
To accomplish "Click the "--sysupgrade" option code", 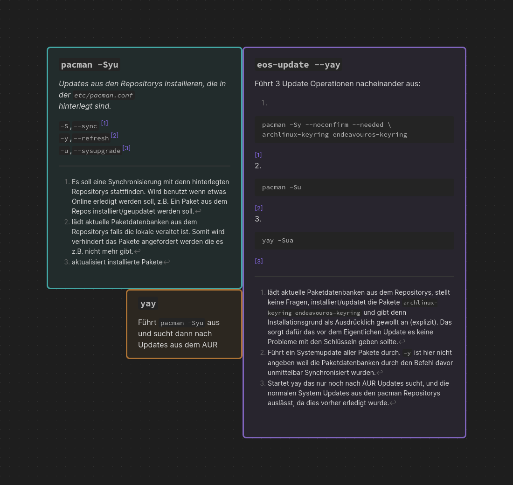I will coord(97,151).
